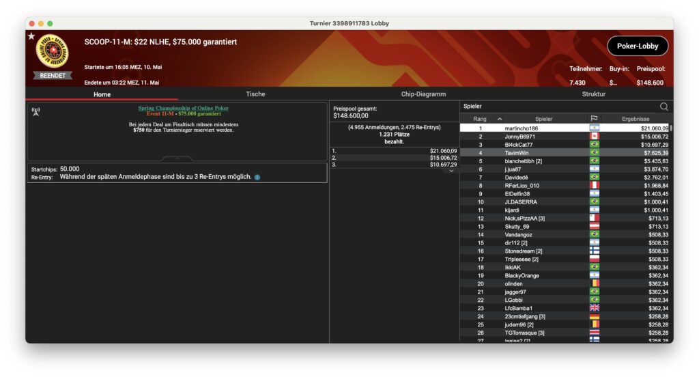Open player search magnifier icon

click(664, 107)
